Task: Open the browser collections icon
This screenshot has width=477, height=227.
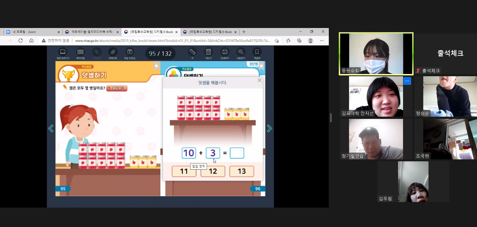Action: click(299, 40)
